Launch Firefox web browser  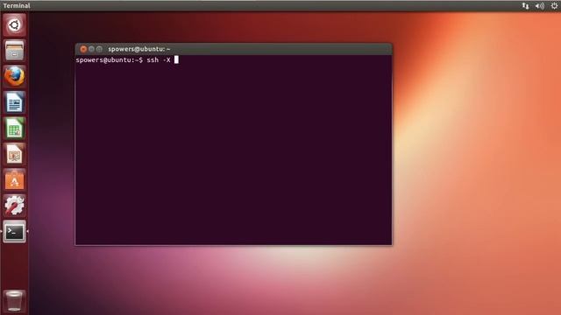(14, 76)
